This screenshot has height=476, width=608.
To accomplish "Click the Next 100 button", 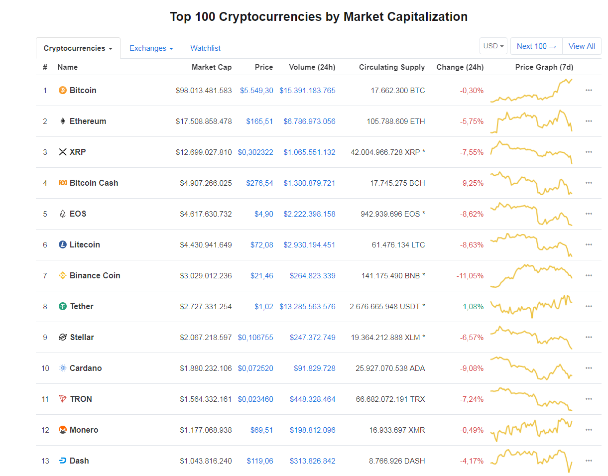I will tap(536, 45).
